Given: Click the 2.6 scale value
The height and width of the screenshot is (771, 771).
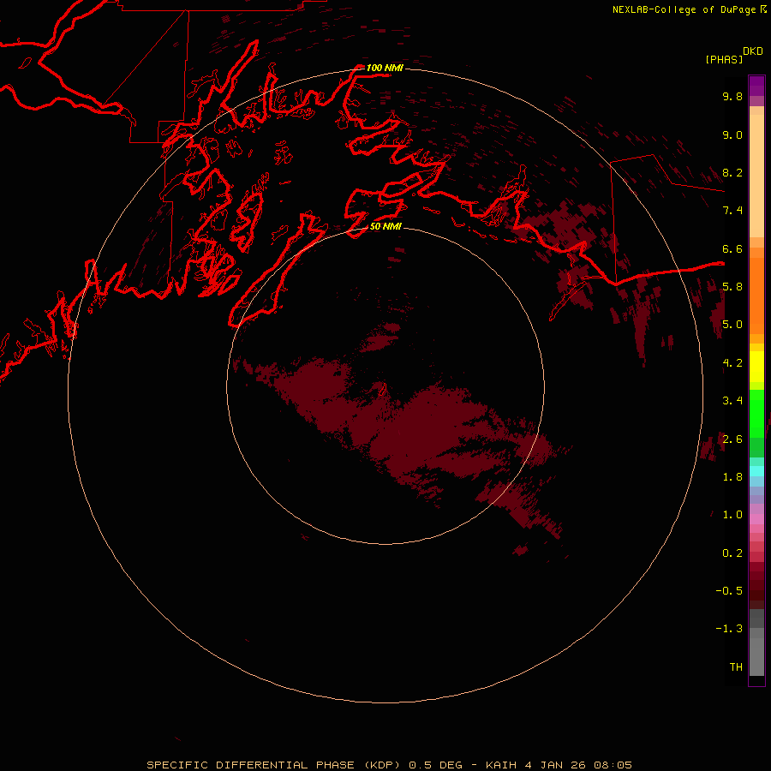Looking at the screenshot, I should (x=732, y=439).
